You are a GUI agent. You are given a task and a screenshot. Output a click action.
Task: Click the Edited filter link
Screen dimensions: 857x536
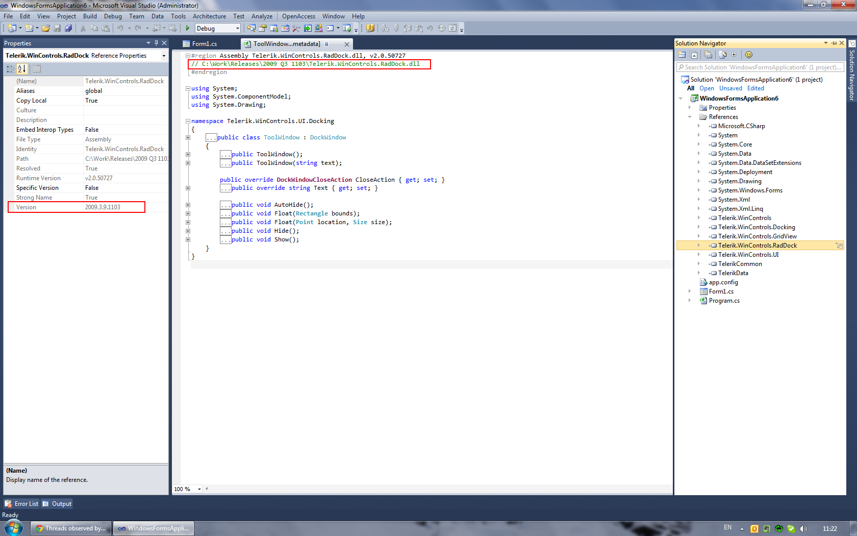tap(755, 88)
